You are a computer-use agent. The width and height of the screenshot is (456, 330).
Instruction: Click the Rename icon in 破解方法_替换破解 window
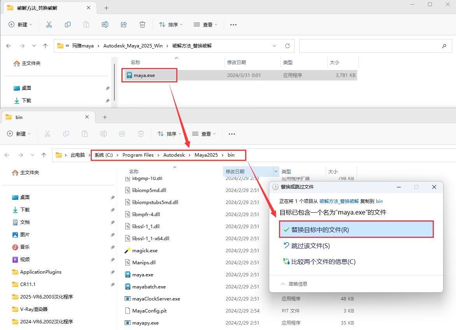[x=105, y=25]
